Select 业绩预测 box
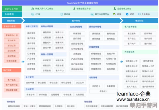This screenshot has height=110, width=159. point(59,48)
